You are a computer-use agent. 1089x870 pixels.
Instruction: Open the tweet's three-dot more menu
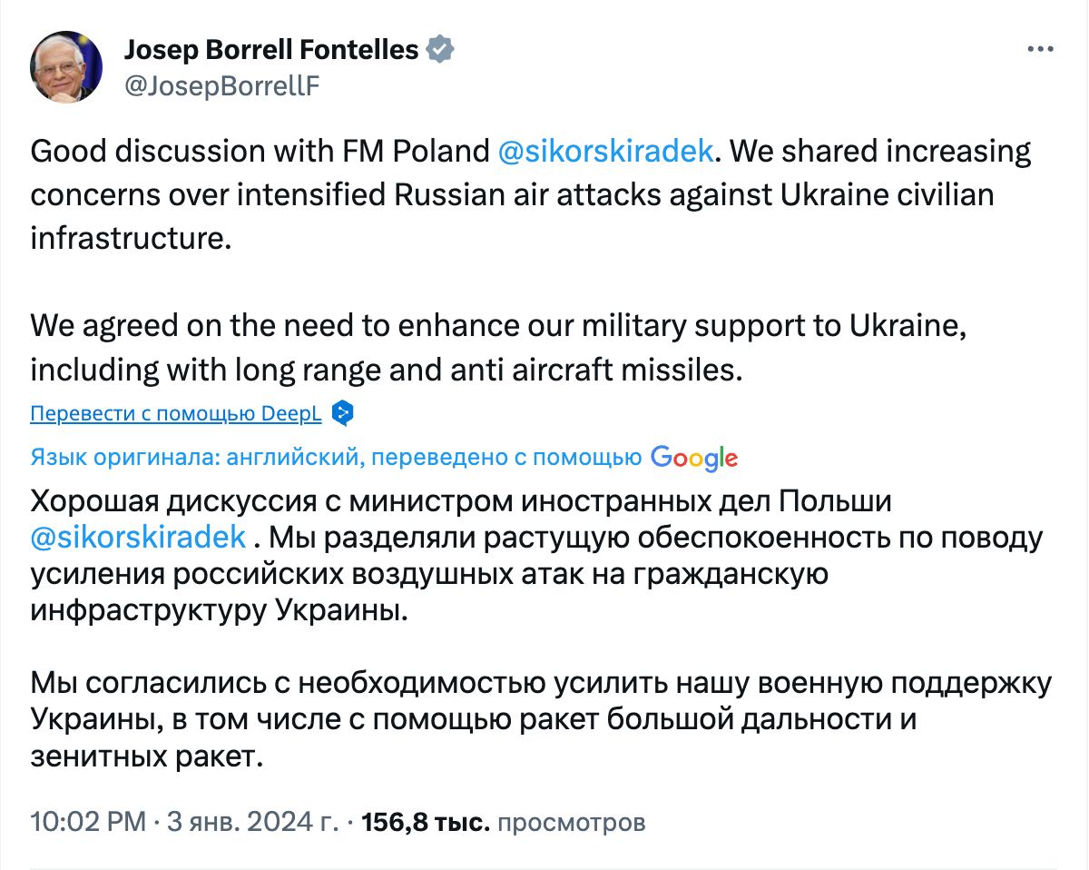point(1040,50)
